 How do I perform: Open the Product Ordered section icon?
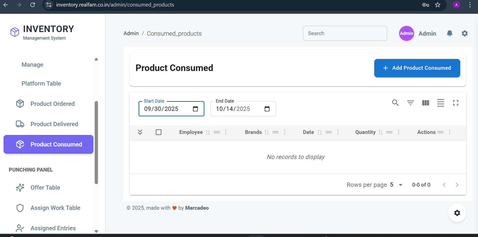point(20,104)
